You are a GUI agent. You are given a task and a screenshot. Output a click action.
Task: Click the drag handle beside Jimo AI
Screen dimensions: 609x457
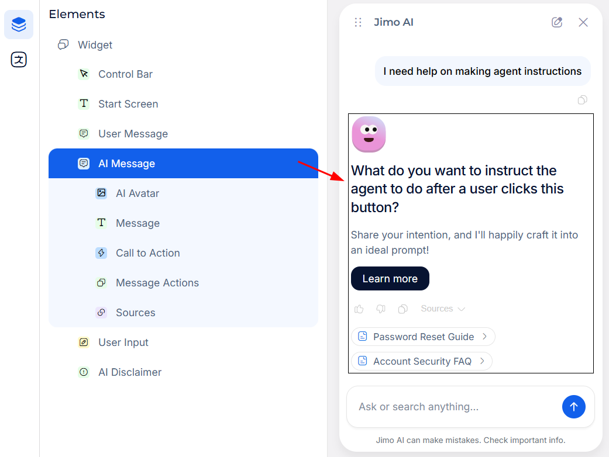358,22
